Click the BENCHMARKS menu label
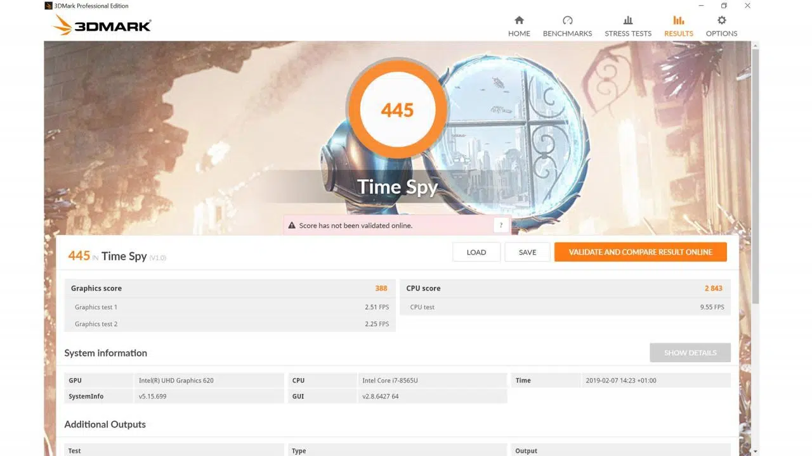The height and width of the screenshot is (456, 812). pyautogui.click(x=567, y=34)
